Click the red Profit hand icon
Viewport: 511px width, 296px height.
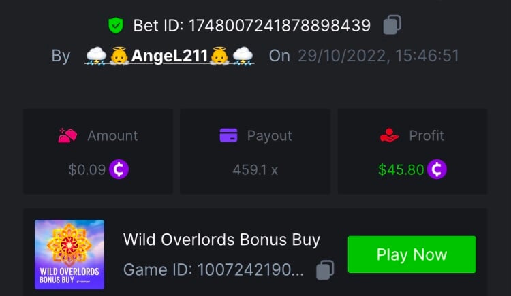click(389, 135)
